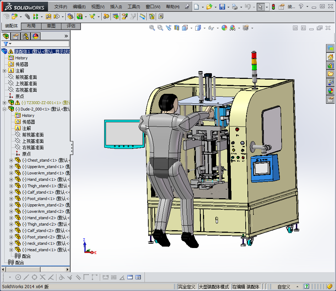Open the SolidWorks Resources home icon

(330, 57)
